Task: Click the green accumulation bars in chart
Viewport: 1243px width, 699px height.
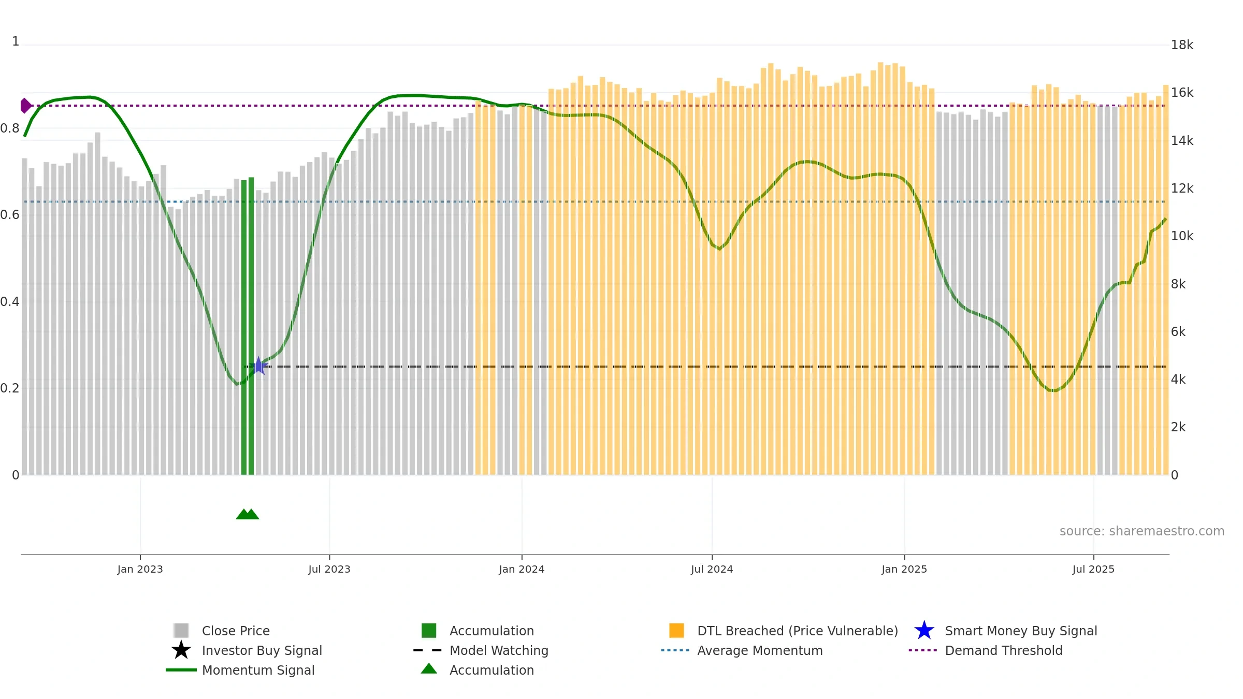Action: [x=248, y=326]
